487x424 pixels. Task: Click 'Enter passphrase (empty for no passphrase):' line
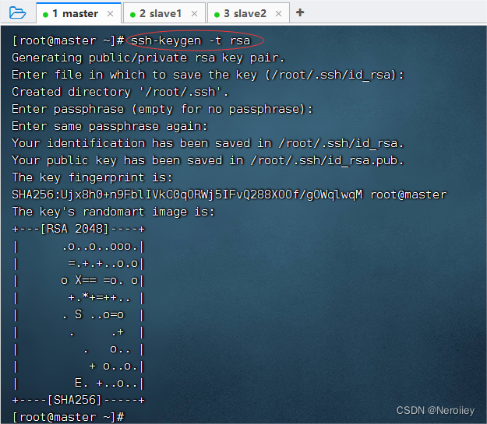tap(162, 109)
